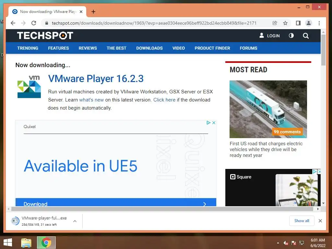Viewport: 332px width, 249px height.
Task: View site security lock info
Action: (x=47, y=23)
